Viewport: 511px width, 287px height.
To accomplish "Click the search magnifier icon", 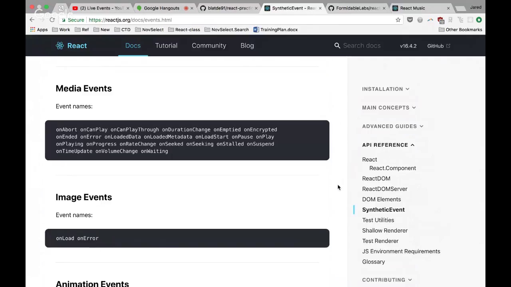I will pyautogui.click(x=337, y=46).
